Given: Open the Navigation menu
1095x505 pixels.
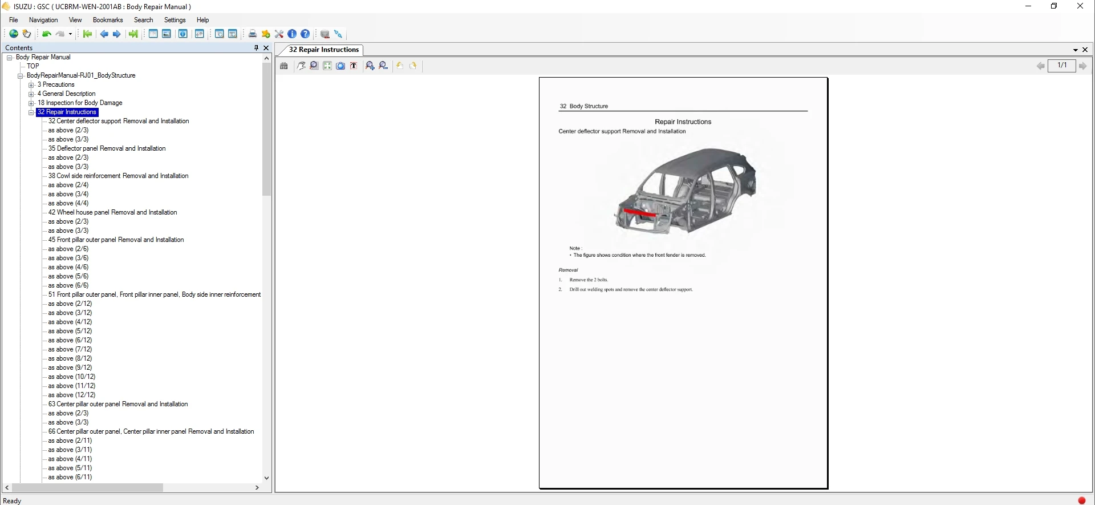Looking at the screenshot, I should [43, 20].
